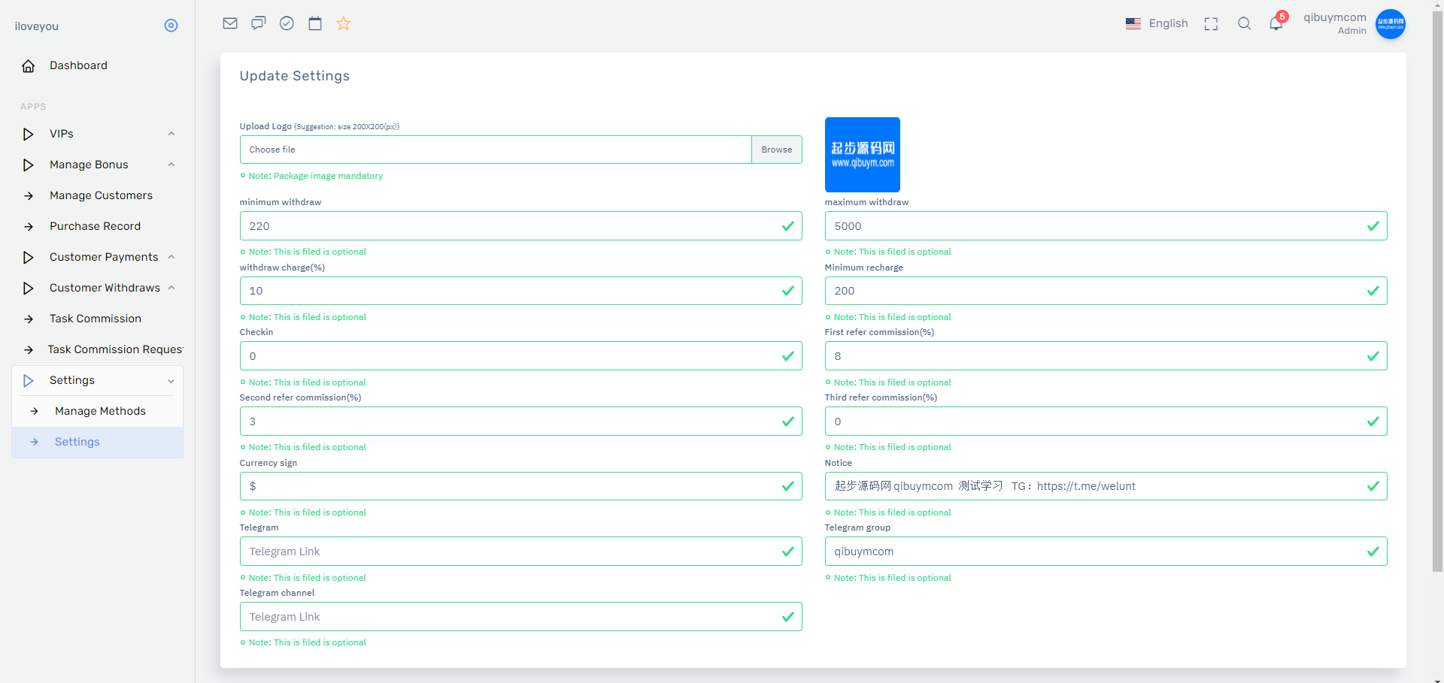
Task: Collapse the Settings sidebar section
Action: 98,380
